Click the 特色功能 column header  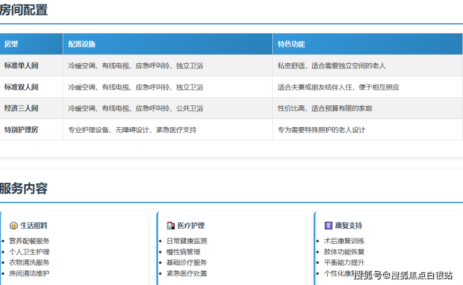[292, 44]
